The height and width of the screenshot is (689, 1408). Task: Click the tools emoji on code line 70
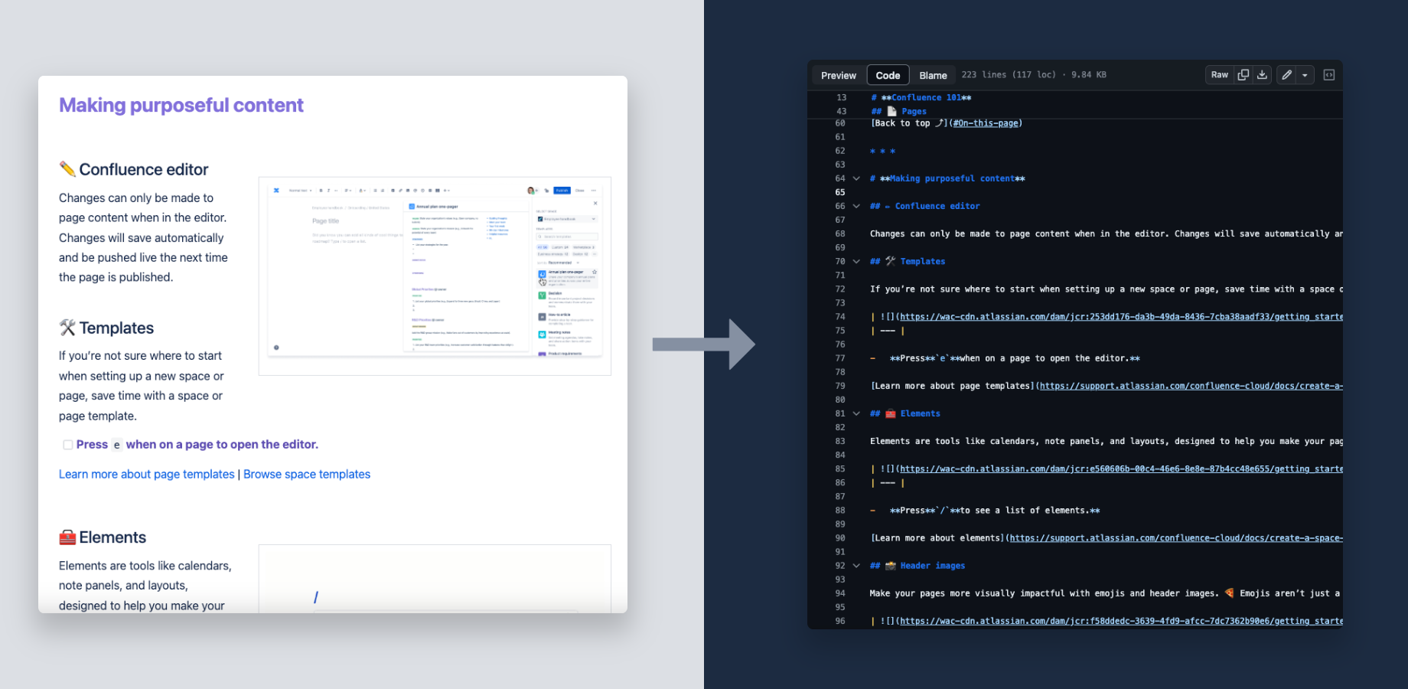click(891, 261)
